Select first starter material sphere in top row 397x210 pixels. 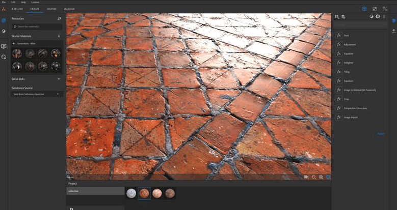click(x=17, y=53)
